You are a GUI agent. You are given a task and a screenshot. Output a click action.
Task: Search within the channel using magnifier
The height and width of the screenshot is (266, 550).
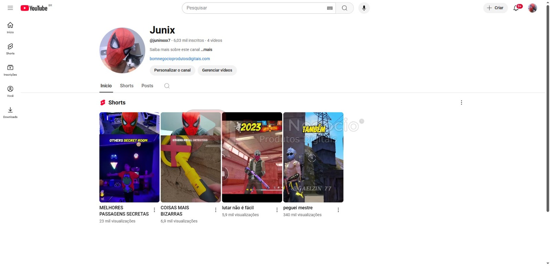click(167, 86)
